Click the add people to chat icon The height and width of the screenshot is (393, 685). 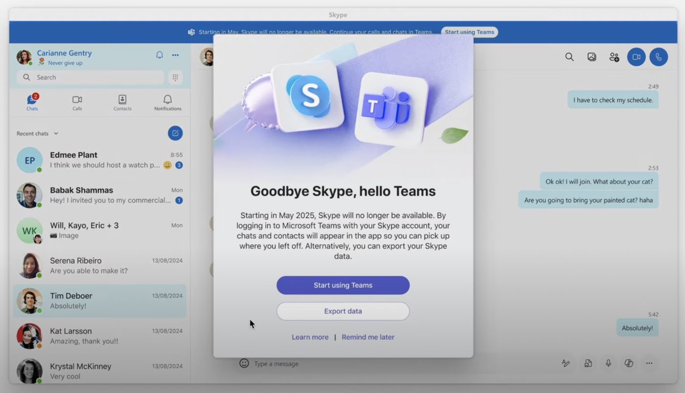pos(614,57)
